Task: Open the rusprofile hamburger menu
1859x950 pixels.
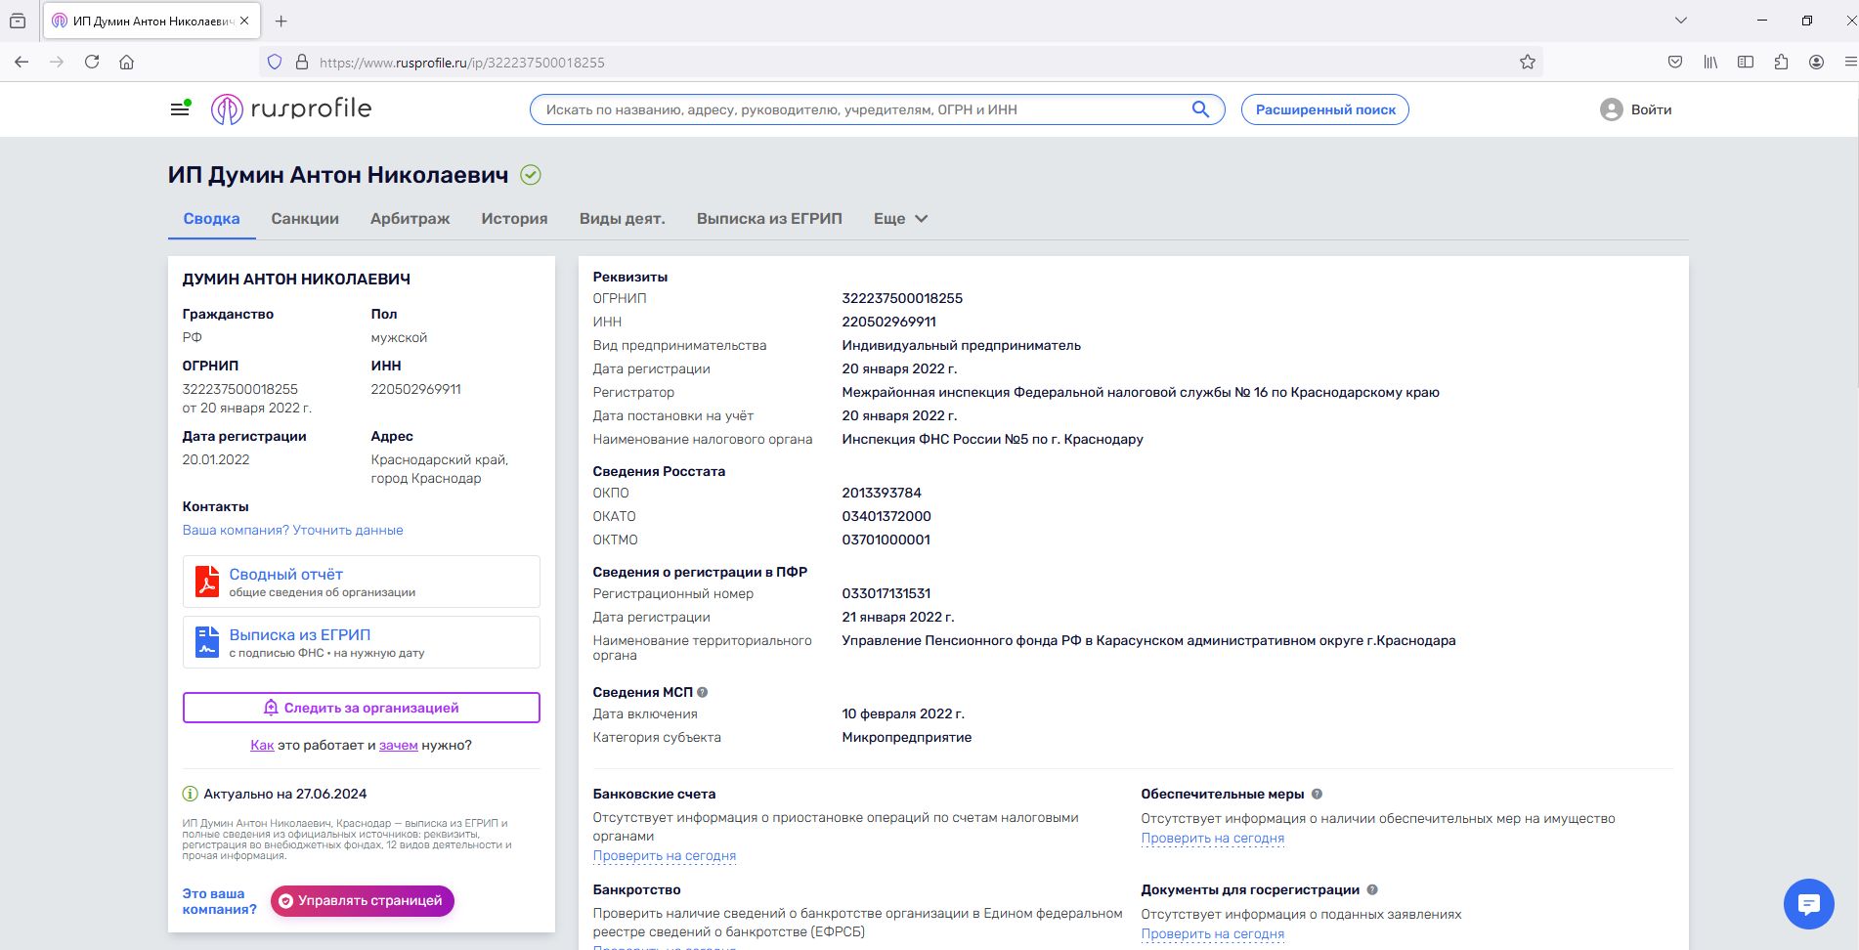Action: (180, 109)
